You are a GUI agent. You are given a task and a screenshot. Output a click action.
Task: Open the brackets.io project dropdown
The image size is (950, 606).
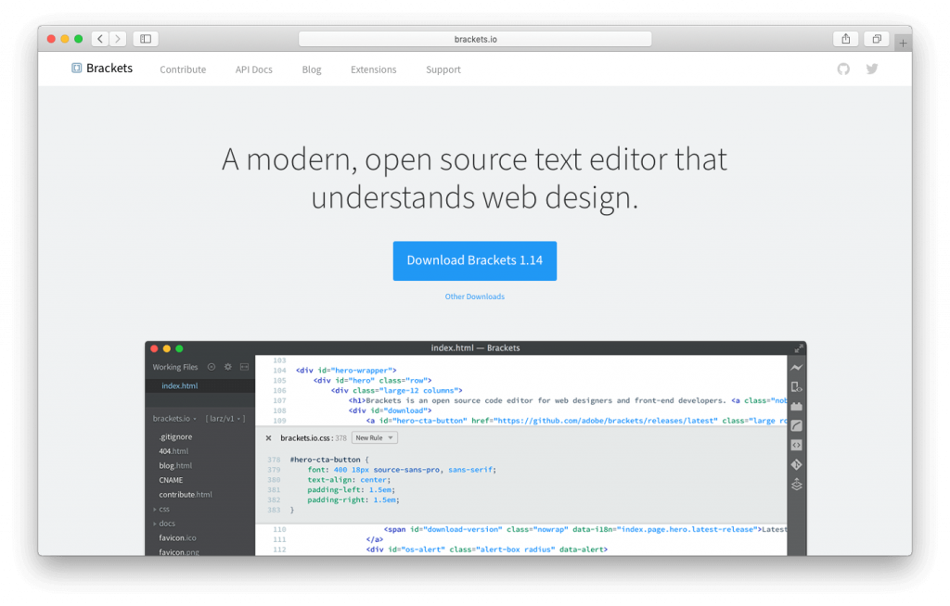click(x=174, y=418)
